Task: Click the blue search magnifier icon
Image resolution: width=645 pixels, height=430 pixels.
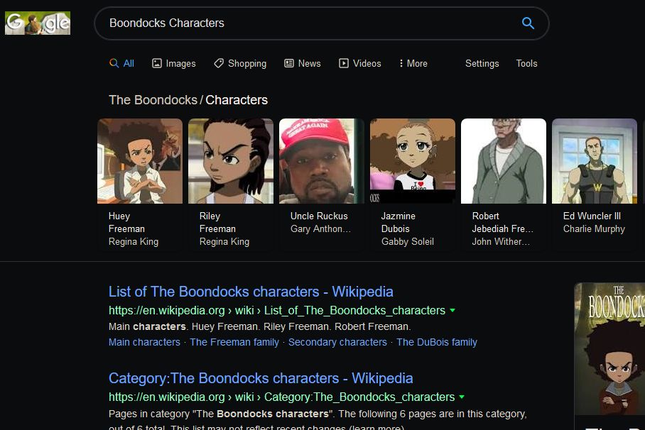Action: [x=528, y=23]
